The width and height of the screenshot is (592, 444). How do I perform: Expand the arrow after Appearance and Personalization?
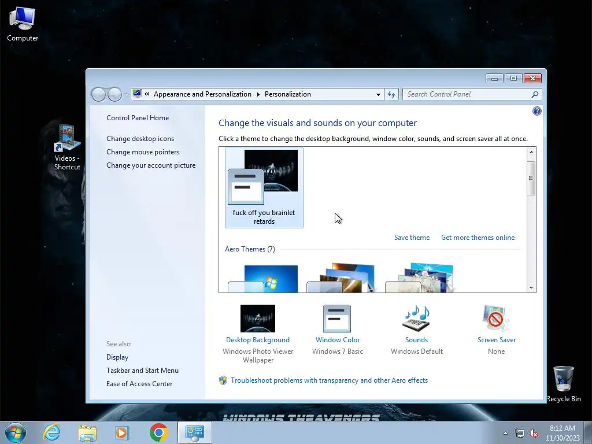pyautogui.click(x=258, y=94)
